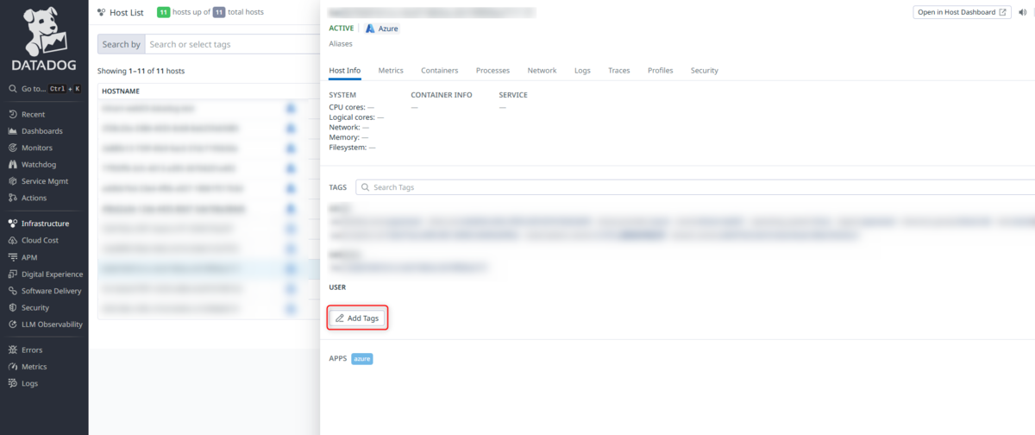This screenshot has width=1035, height=435.
Task: Click the Actions icon
Action: [12, 198]
